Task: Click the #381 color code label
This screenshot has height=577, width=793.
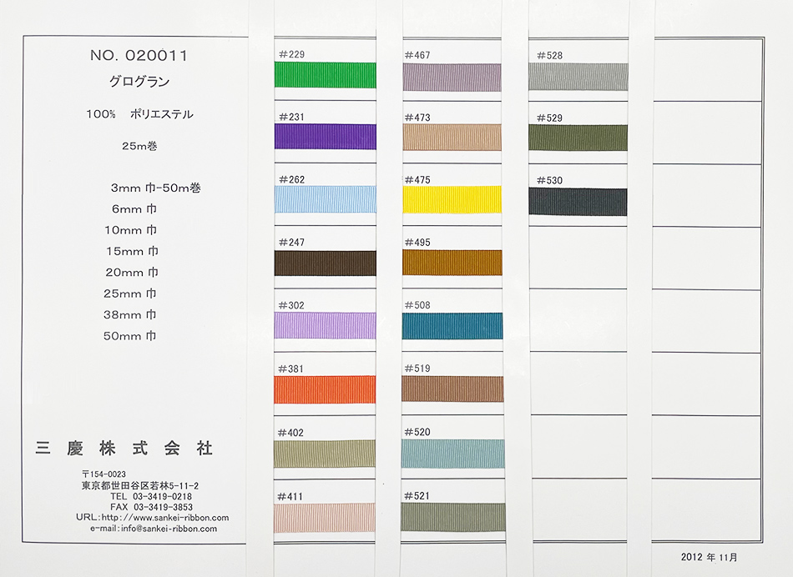Action: (x=291, y=369)
